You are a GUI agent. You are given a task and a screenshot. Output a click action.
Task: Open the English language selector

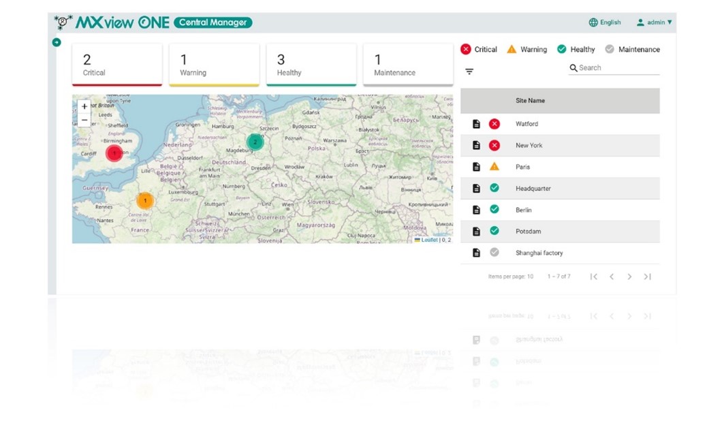[x=604, y=22]
